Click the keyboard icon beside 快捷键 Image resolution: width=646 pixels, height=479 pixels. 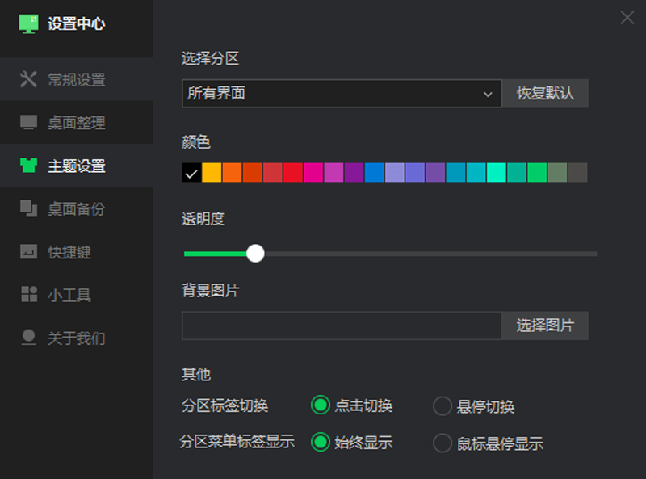(x=29, y=252)
